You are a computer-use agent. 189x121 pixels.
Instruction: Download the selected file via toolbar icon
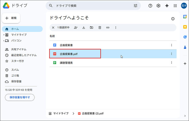84,27
